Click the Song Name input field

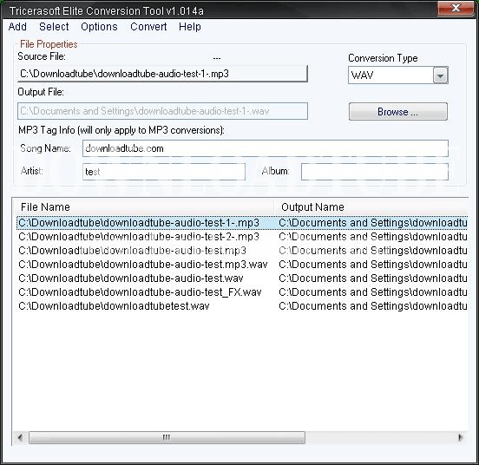266,148
